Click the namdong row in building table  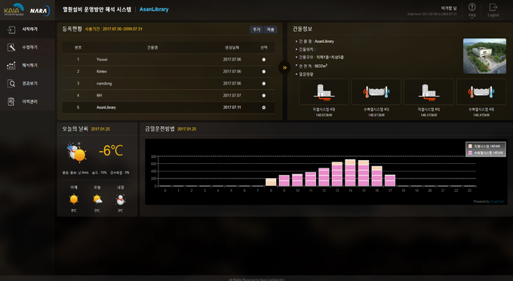click(x=168, y=84)
